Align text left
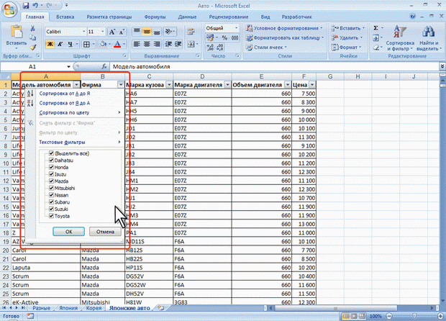Image resolution: width=446 pixels, height=321 pixels. tap(137, 44)
